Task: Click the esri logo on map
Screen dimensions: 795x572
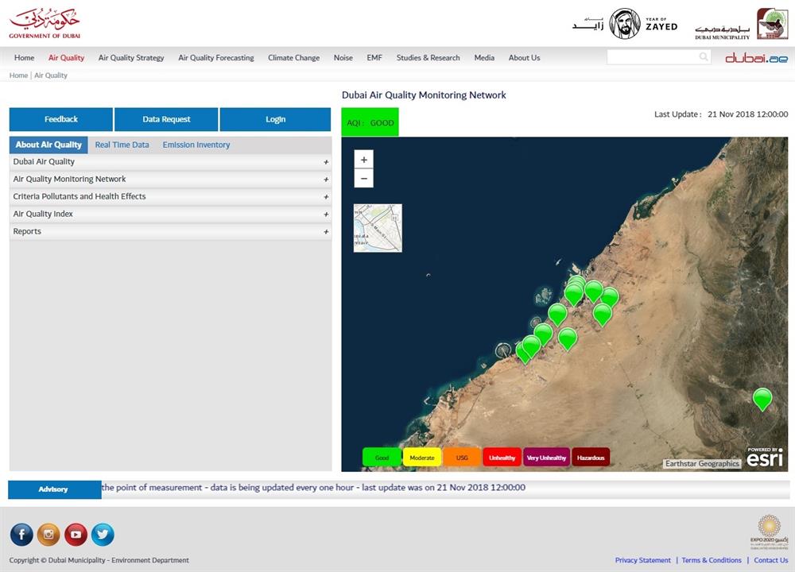Action: (x=765, y=457)
